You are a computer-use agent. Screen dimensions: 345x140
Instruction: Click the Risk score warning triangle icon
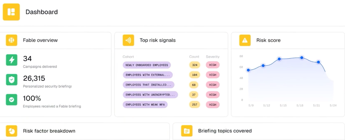pos(245,40)
